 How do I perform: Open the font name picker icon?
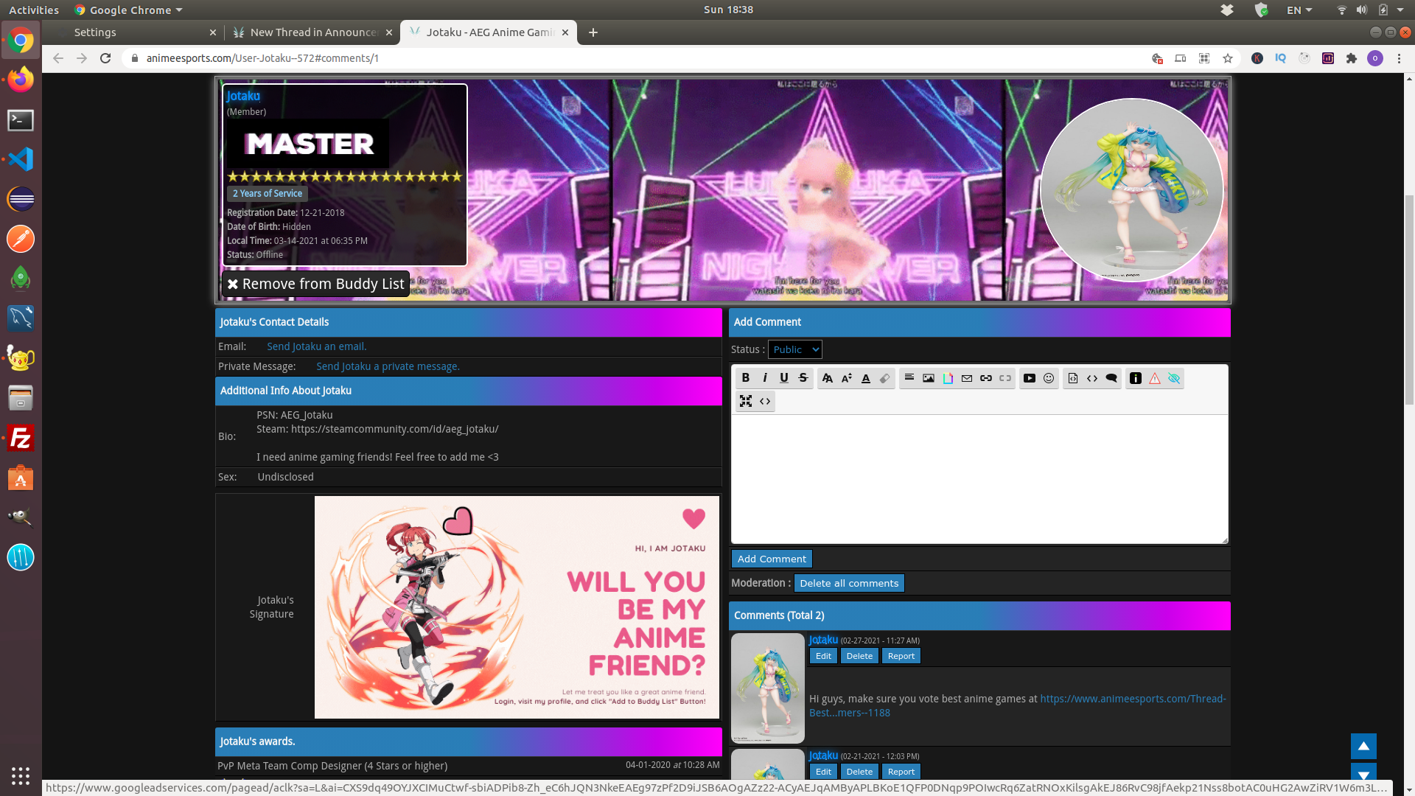(828, 378)
